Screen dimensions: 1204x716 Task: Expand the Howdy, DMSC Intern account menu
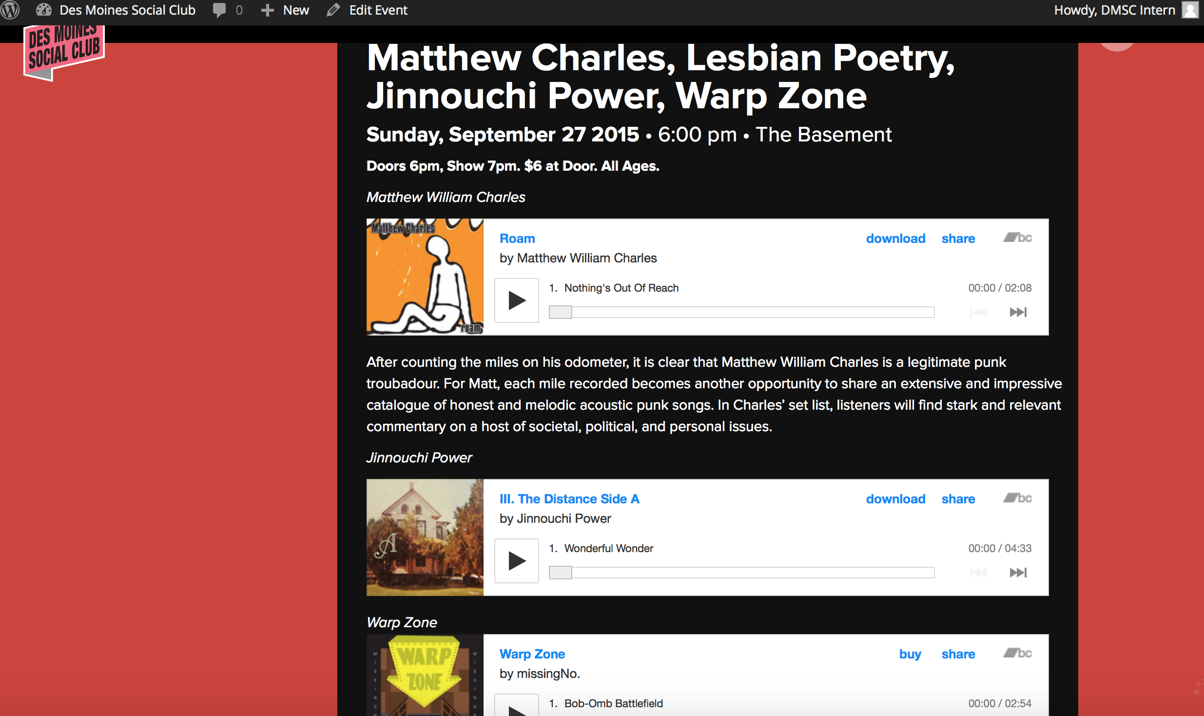tap(1114, 10)
